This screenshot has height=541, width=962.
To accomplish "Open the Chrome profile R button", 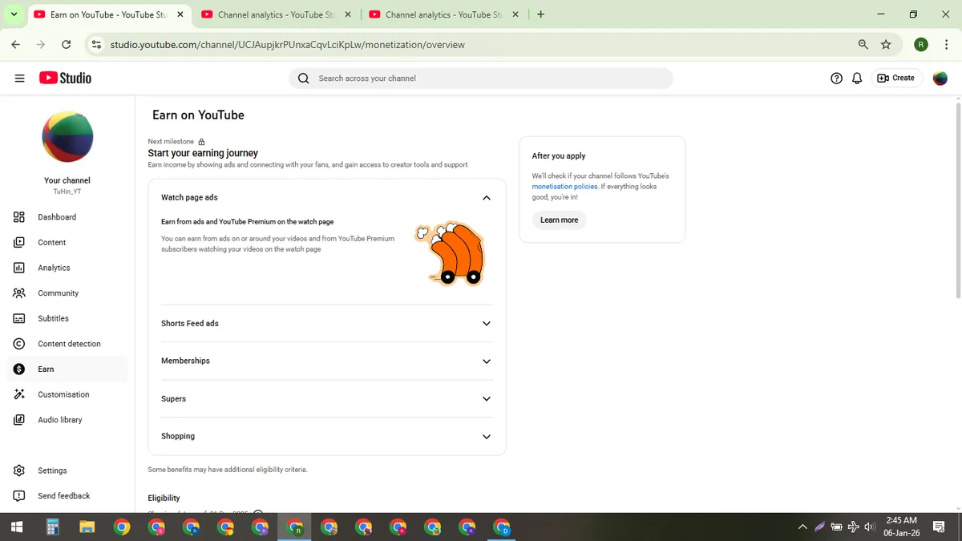I will tap(921, 45).
